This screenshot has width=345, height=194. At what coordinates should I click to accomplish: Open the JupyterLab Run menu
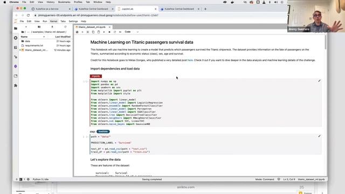coord(45,22)
